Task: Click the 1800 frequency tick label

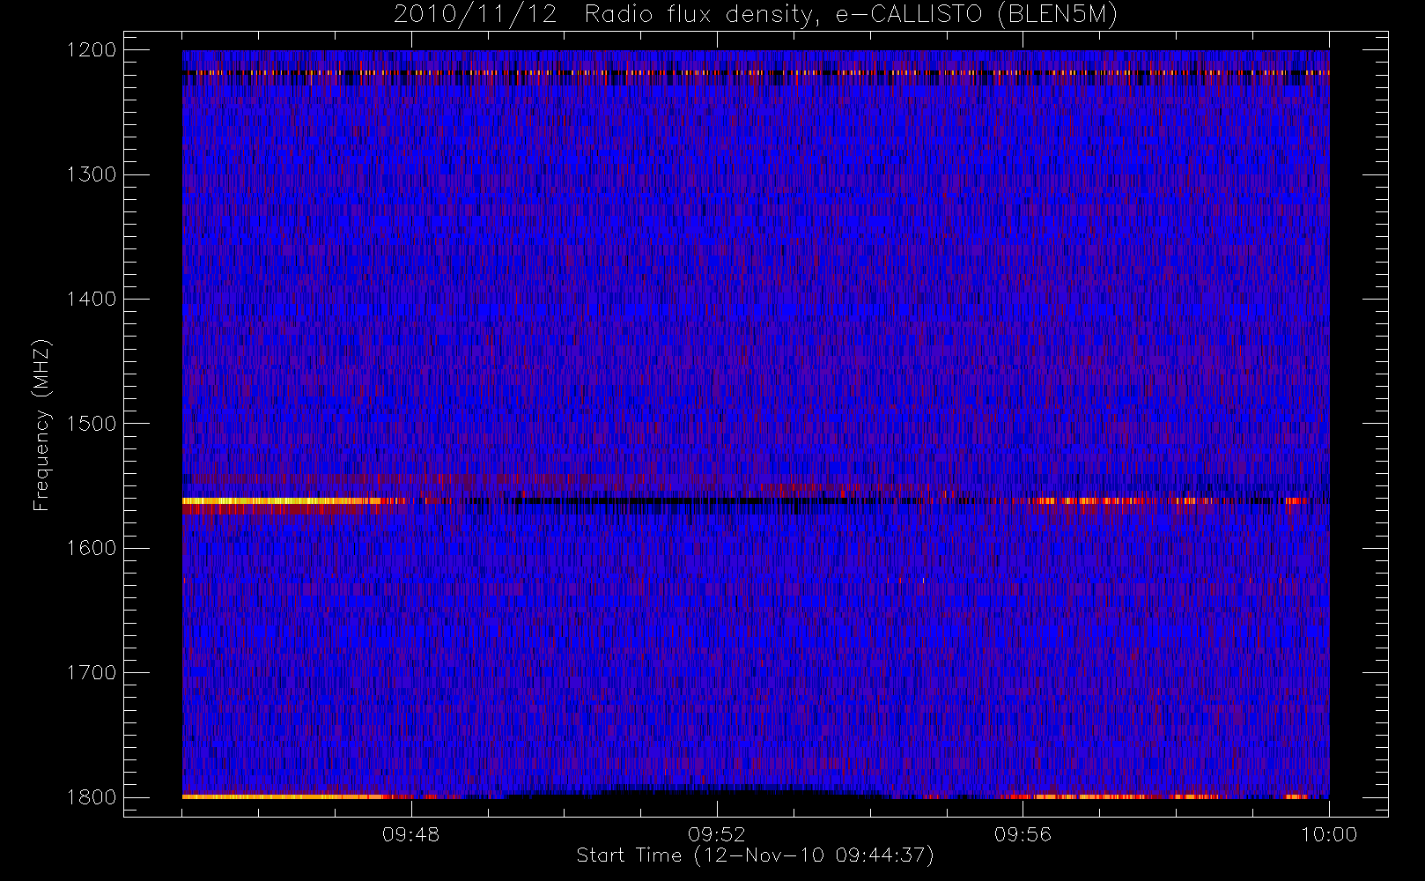Action: 92,797
